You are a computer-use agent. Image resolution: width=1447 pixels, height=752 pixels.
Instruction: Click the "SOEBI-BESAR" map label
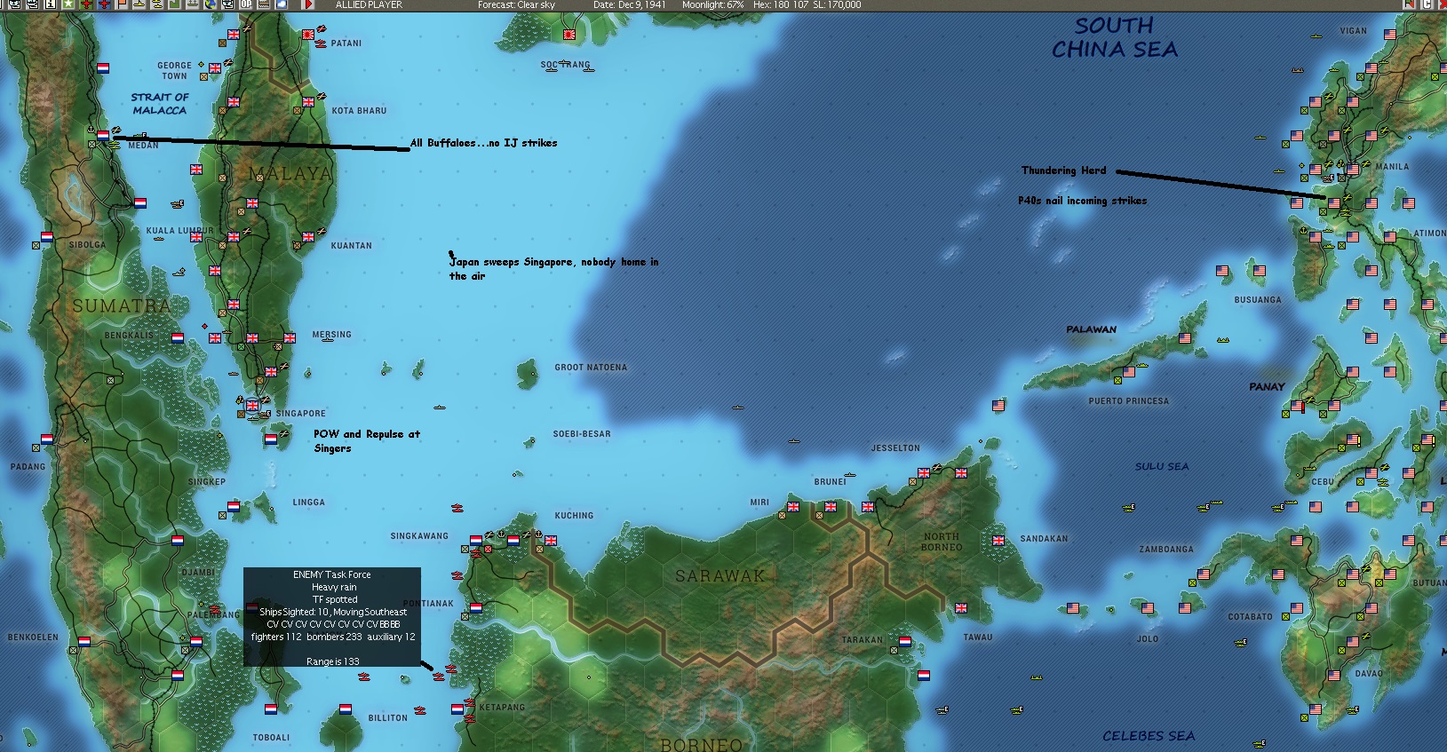point(582,434)
